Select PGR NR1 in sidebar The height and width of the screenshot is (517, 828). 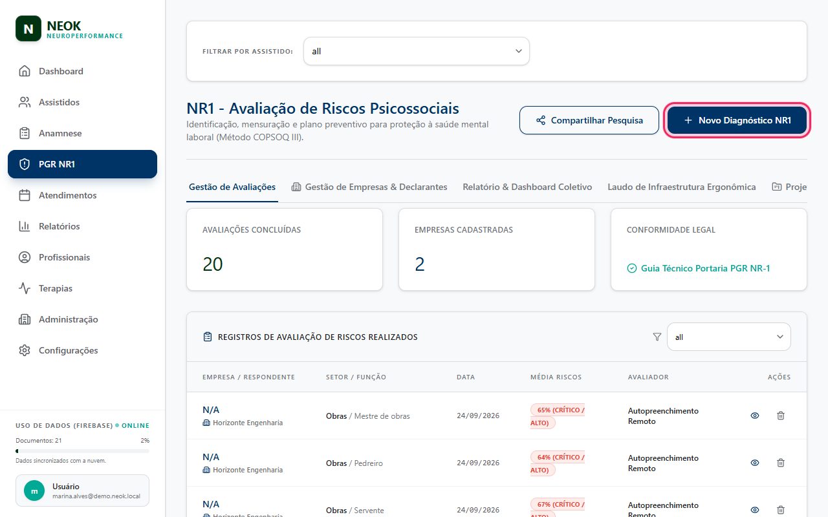(82, 164)
